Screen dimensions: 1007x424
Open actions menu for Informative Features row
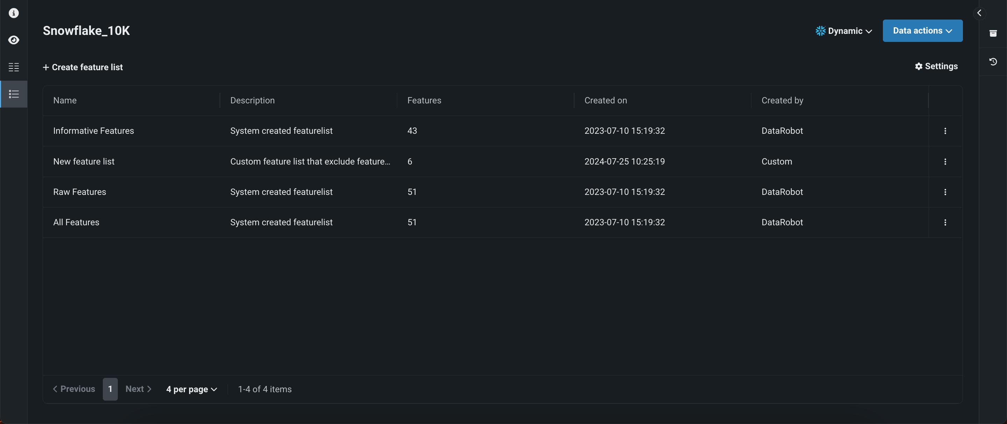[945, 131]
